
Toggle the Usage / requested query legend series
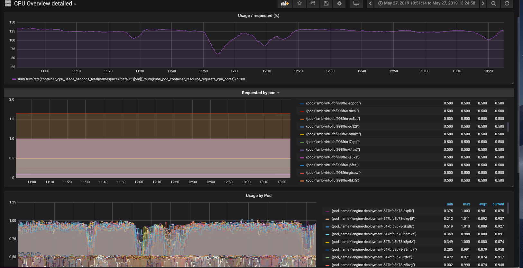[131, 79]
